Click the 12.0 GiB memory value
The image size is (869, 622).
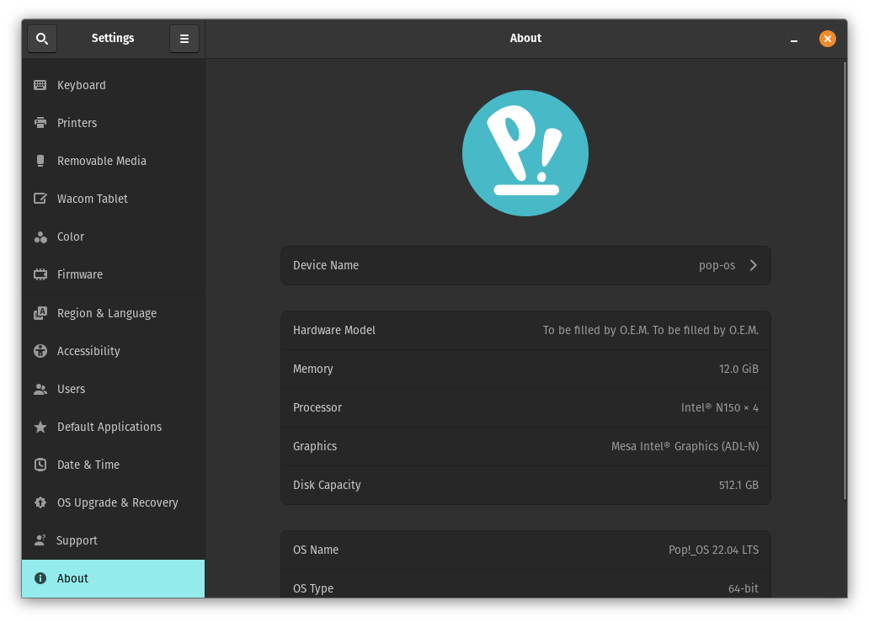pyautogui.click(x=738, y=369)
